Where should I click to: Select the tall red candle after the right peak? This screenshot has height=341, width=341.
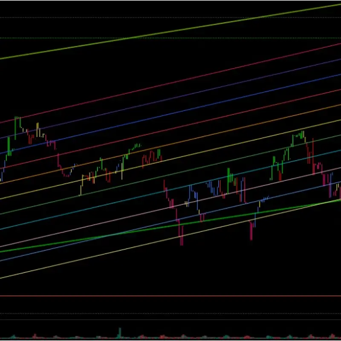click(313, 156)
